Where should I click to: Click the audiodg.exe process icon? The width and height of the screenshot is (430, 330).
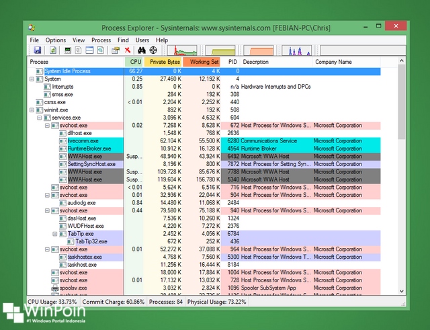[62, 203]
